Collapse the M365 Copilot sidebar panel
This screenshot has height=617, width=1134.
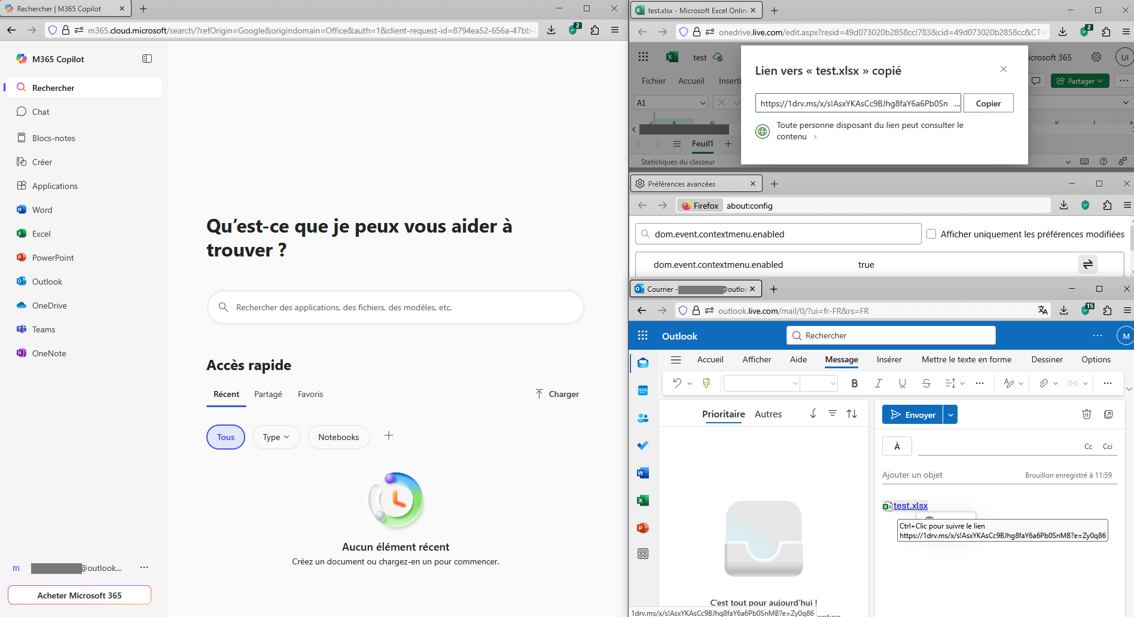pyautogui.click(x=147, y=59)
